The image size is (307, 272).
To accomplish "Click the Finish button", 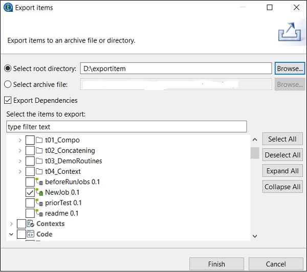I will [216, 264].
